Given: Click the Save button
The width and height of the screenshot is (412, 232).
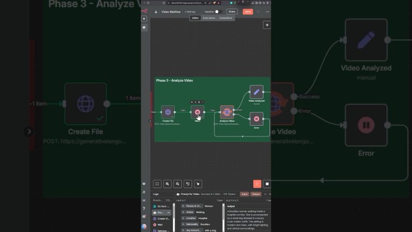Looking at the screenshot, I should [248, 12].
